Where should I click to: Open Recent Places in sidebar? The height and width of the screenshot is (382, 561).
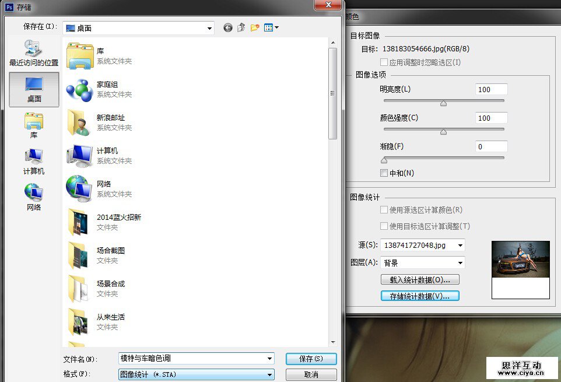(x=34, y=53)
